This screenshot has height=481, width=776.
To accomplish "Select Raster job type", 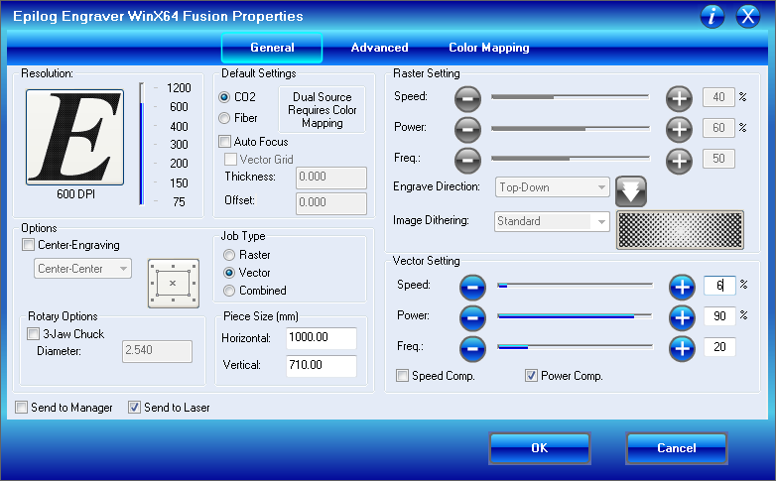I will point(228,255).
